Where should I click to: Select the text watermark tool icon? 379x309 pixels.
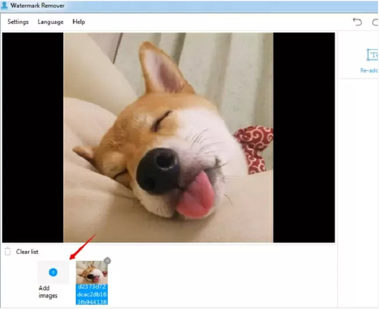(x=373, y=55)
